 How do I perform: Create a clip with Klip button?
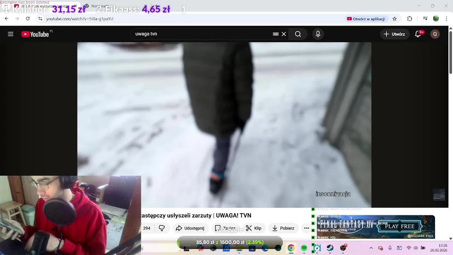(x=254, y=228)
